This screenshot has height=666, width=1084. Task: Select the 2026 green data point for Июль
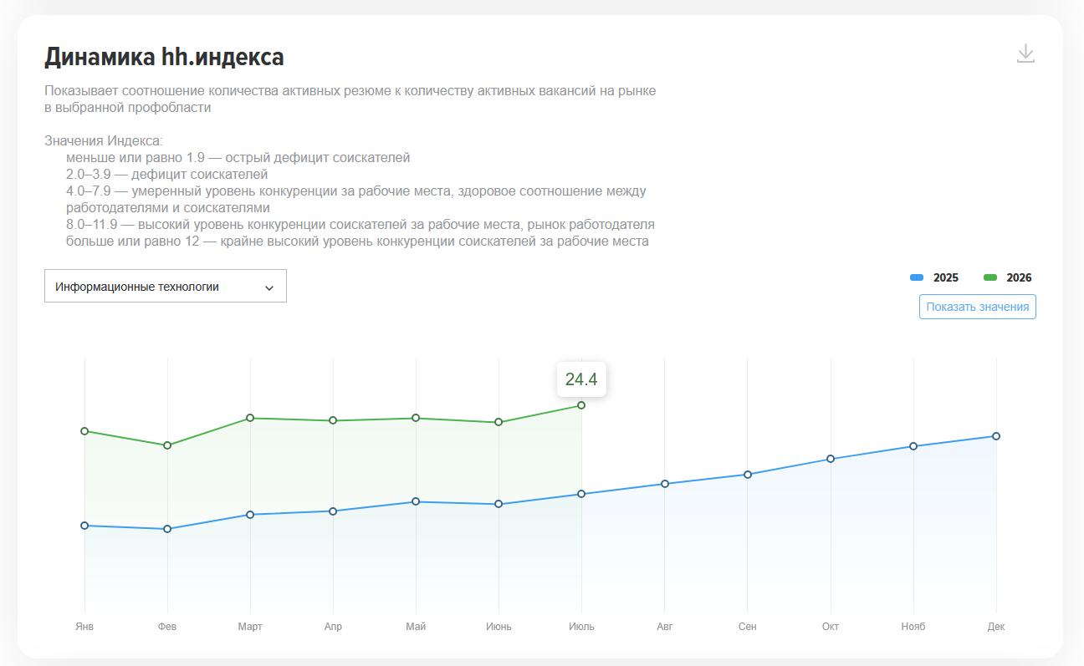click(x=581, y=405)
